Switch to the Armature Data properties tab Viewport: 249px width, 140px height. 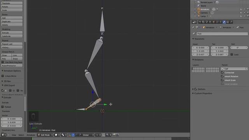click(x=221, y=22)
